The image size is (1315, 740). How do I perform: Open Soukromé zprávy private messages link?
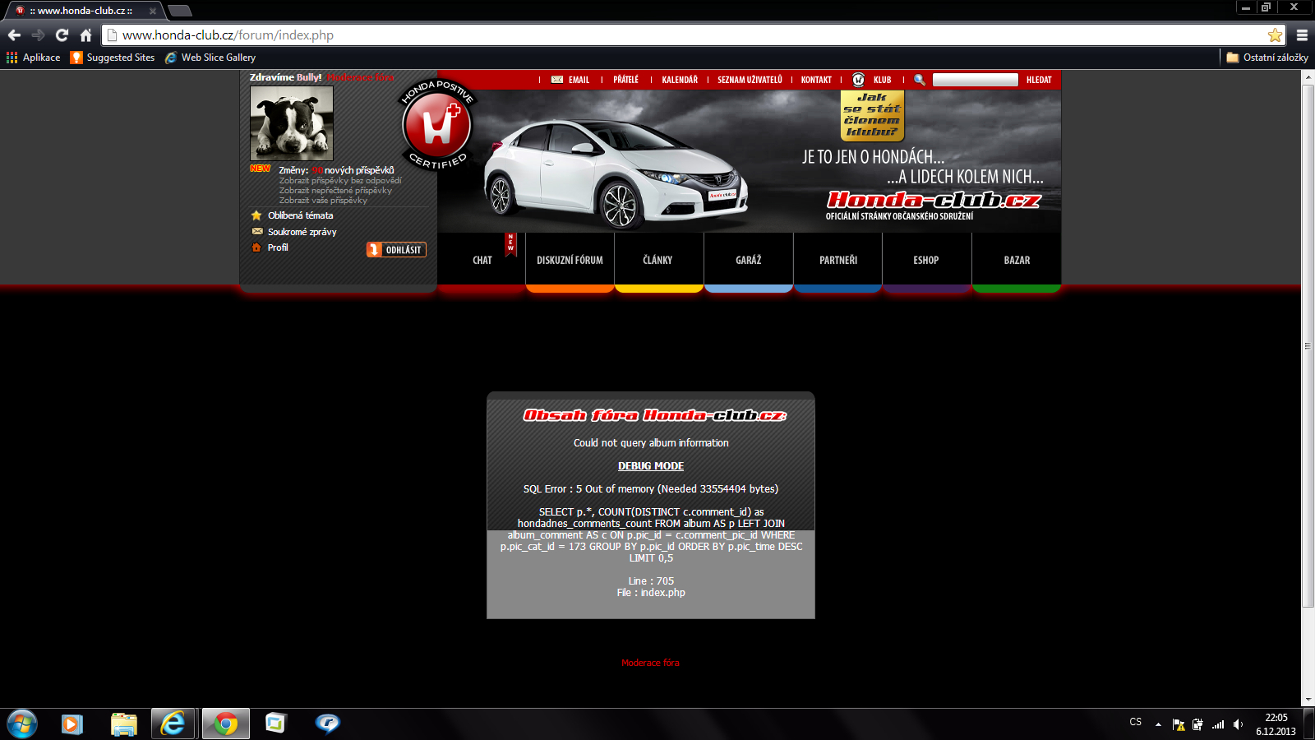click(x=302, y=232)
